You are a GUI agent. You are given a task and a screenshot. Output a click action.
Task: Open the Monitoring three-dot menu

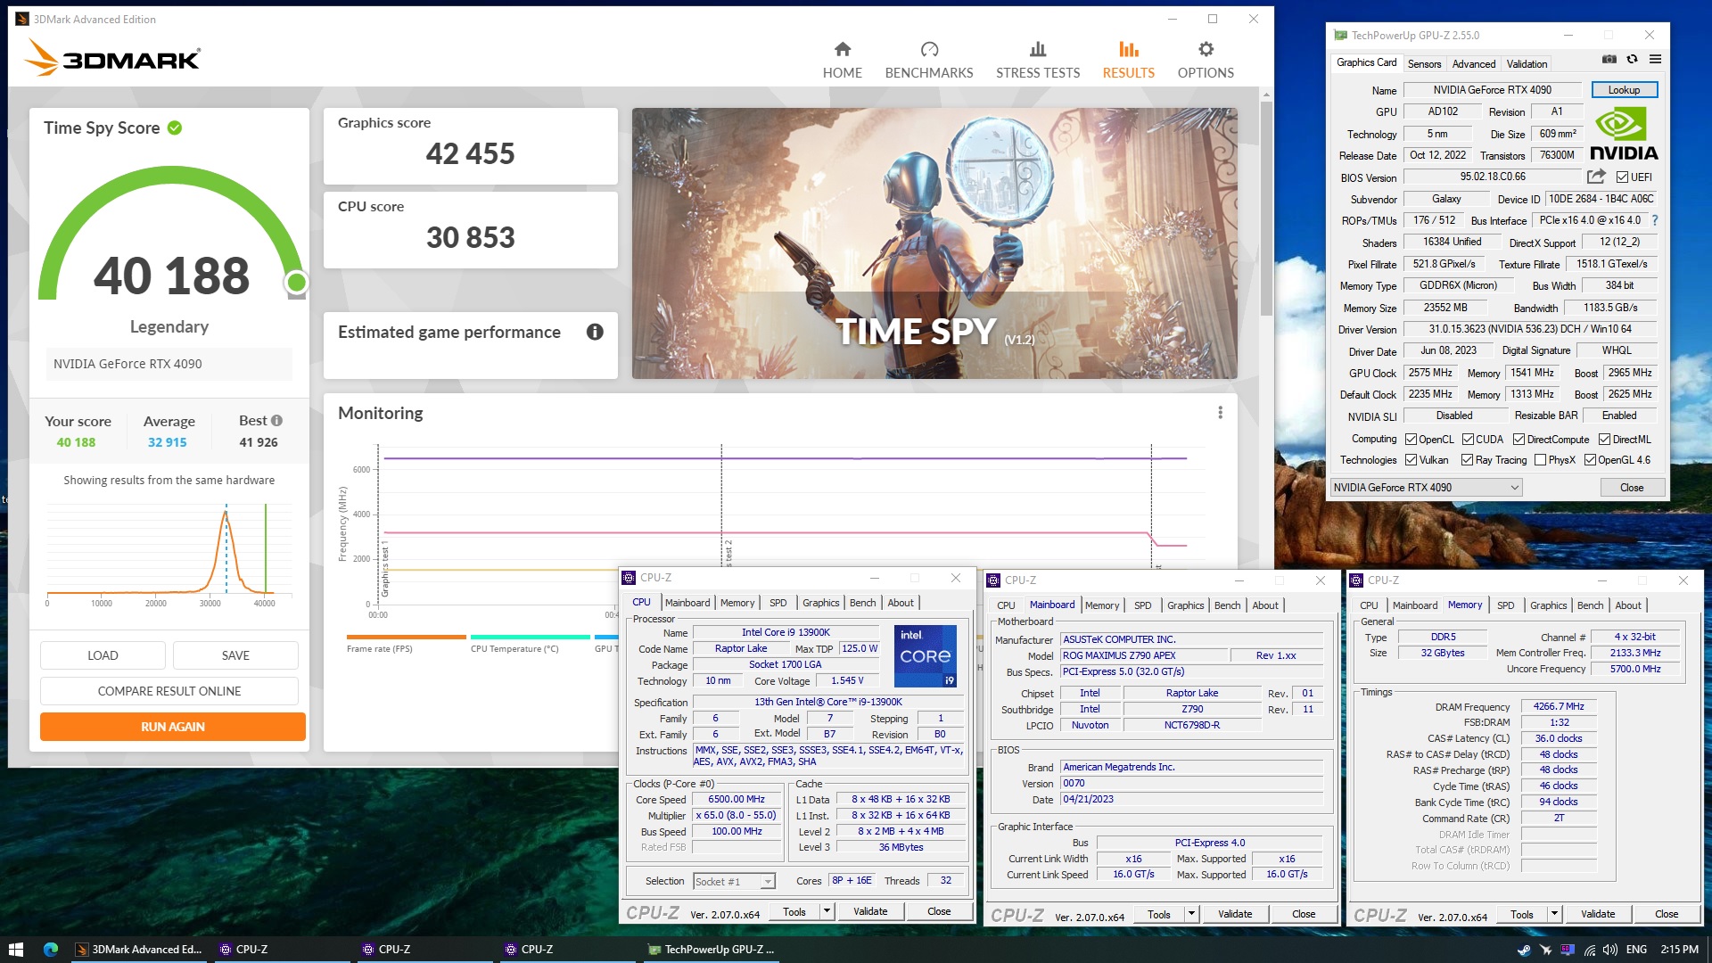[x=1220, y=413]
